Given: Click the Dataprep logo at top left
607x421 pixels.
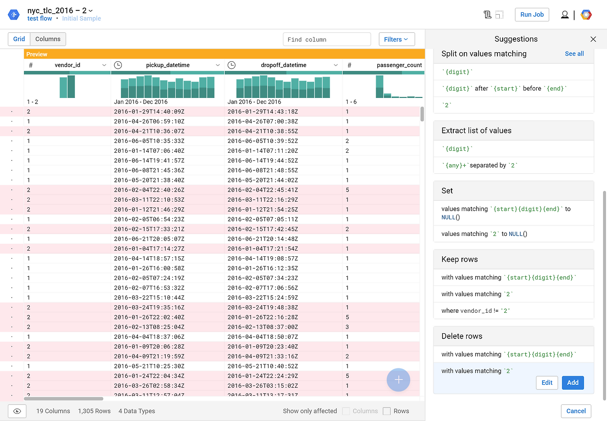Looking at the screenshot, I should point(14,15).
